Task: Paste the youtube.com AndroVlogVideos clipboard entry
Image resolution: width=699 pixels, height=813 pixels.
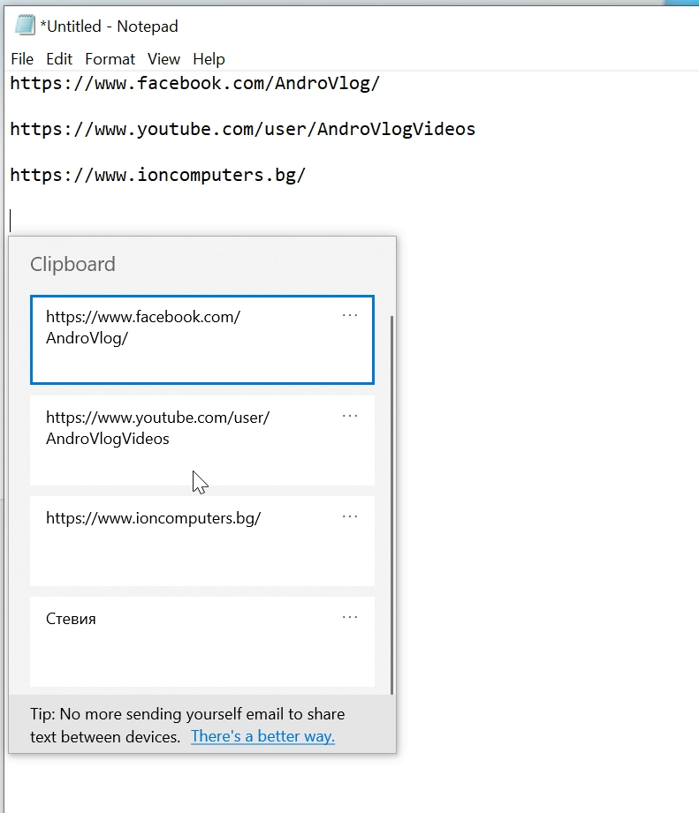Action: [x=201, y=440]
